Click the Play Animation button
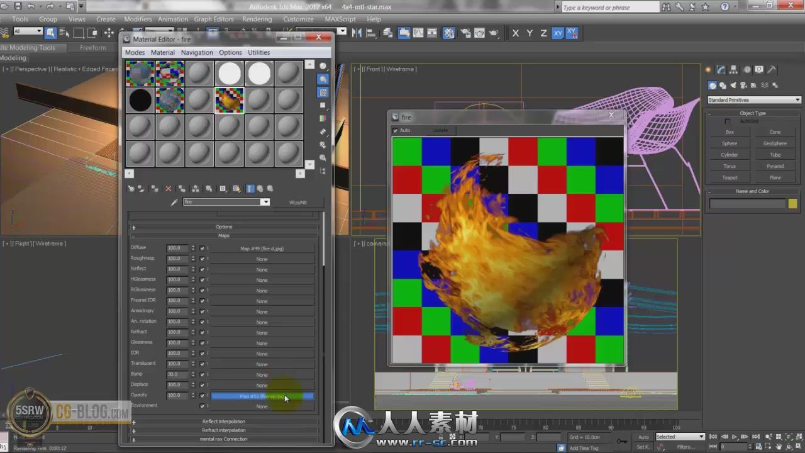 [x=734, y=437]
